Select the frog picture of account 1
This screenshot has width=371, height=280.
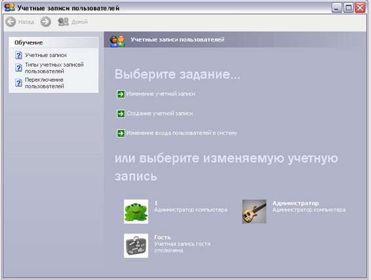point(136,211)
